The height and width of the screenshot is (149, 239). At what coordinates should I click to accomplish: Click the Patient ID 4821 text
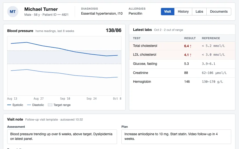pos(56,15)
